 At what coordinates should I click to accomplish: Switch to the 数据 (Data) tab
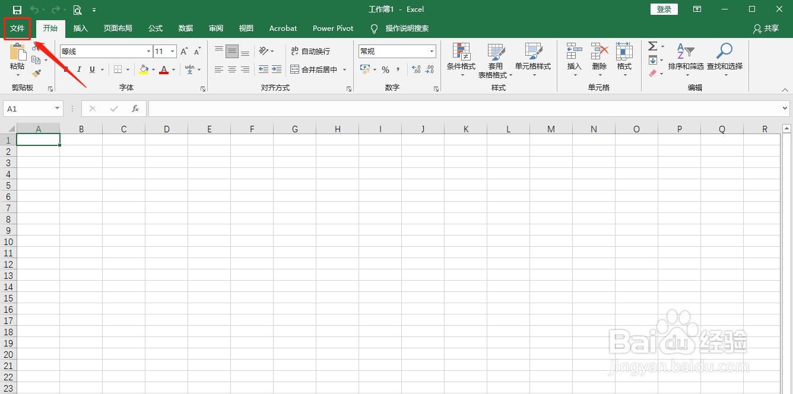(186, 28)
